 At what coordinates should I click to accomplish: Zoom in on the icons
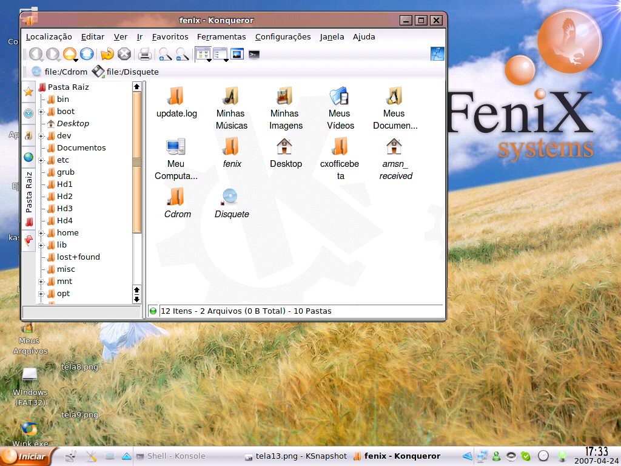click(165, 54)
